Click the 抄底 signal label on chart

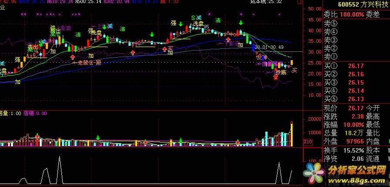(x=281, y=72)
